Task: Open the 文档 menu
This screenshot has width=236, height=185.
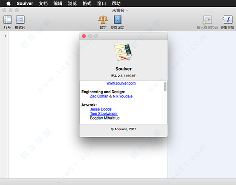Action: click(x=43, y=3)
